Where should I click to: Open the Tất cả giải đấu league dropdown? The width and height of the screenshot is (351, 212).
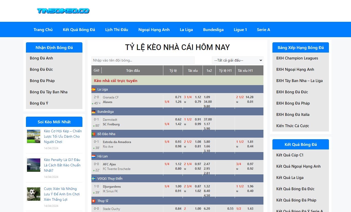click(238, 60)
